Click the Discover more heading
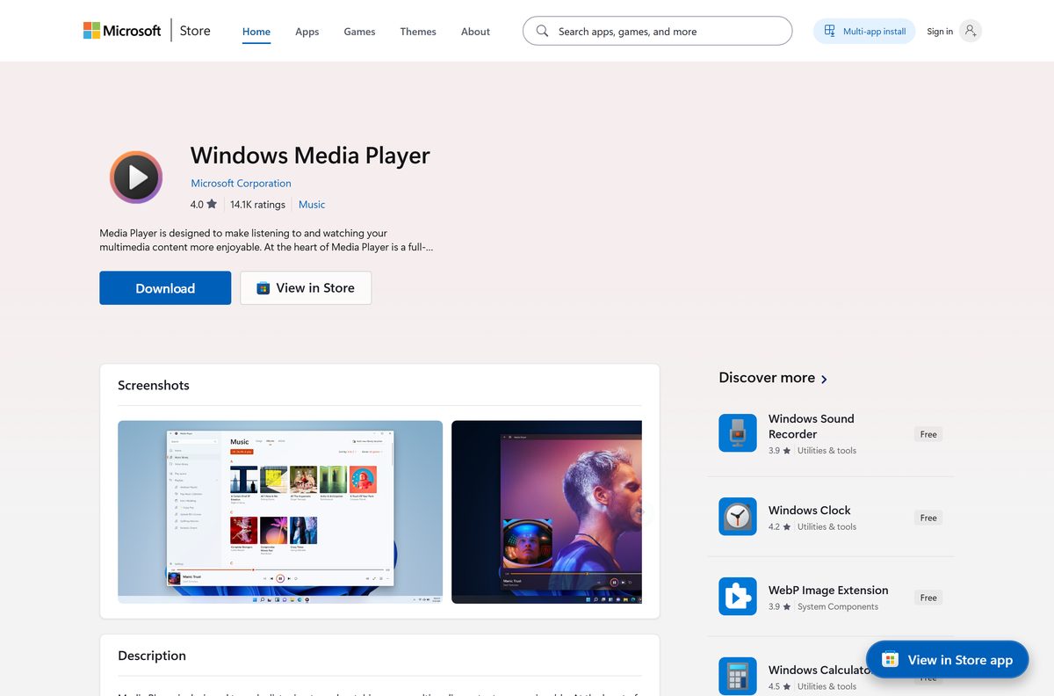The image size is (1054, 696). tap(767, 378)
